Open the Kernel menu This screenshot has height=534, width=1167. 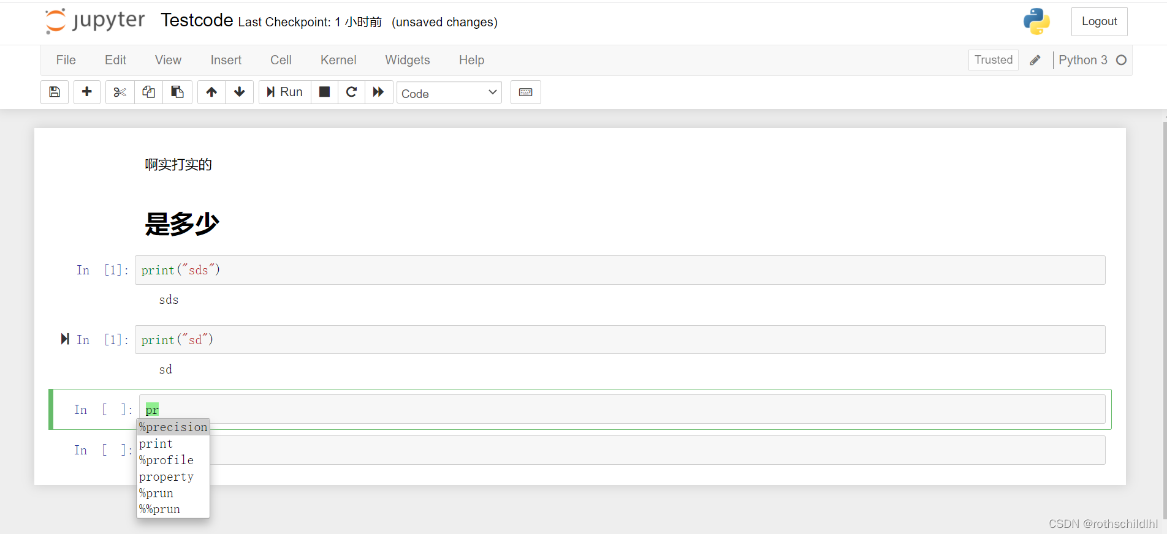point(338,60)
